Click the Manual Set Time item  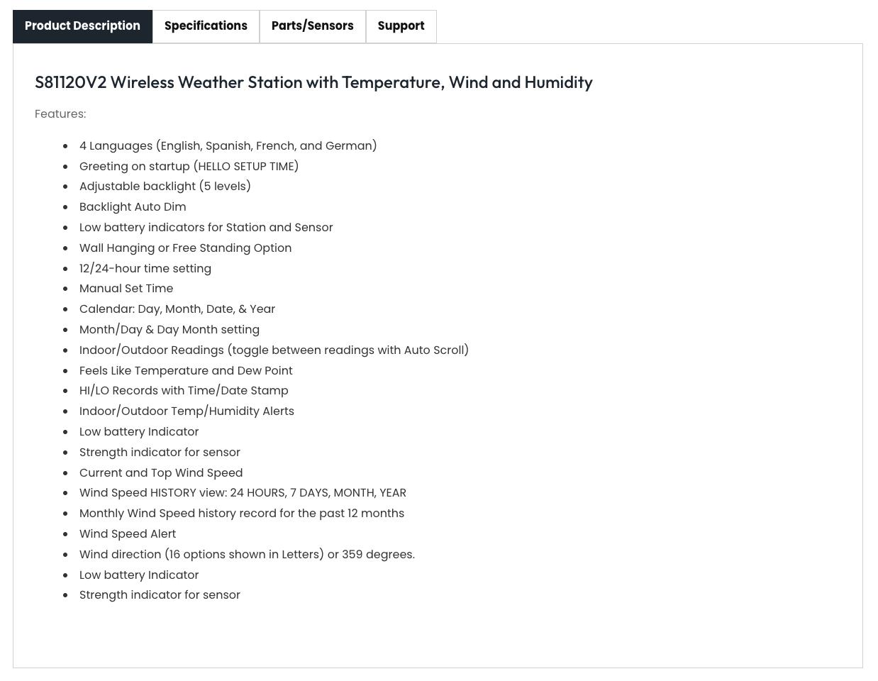[x=126, y=289]
